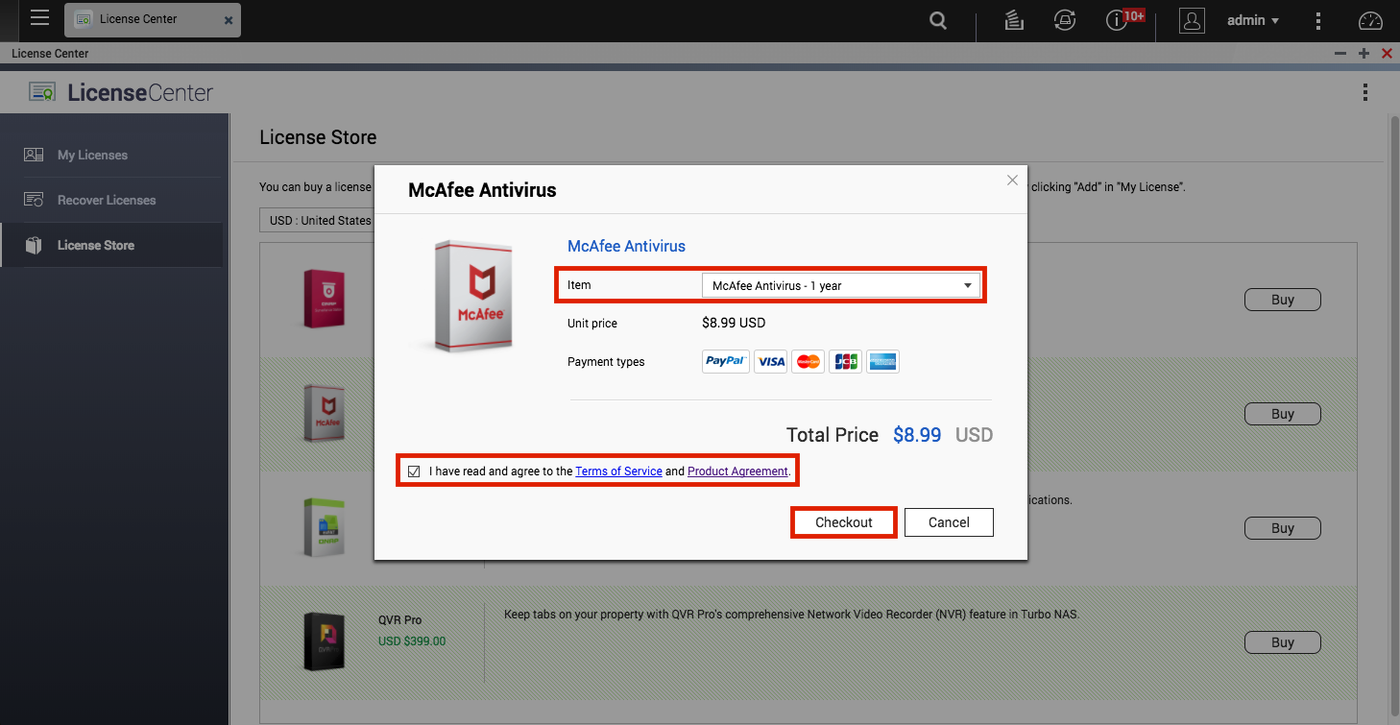
Task: Click the blue McAfee Antivirus product title
Action: (626, 246)
